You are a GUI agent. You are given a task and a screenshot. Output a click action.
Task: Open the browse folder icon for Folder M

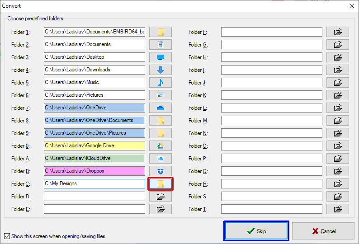click(338, 120)
